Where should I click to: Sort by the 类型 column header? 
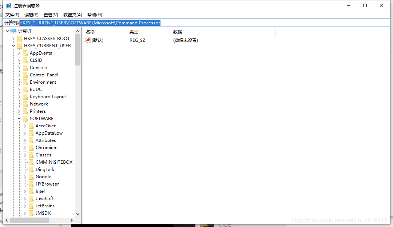point(149,32)
